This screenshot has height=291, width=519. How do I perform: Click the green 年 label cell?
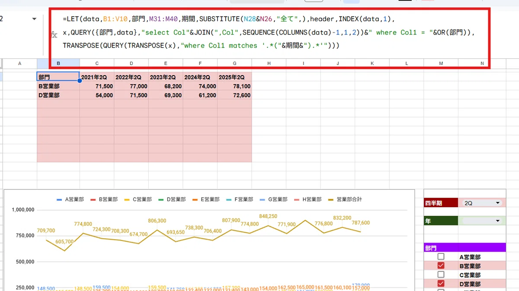point(441,221)
